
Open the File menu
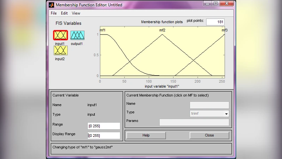pos(54,13)
